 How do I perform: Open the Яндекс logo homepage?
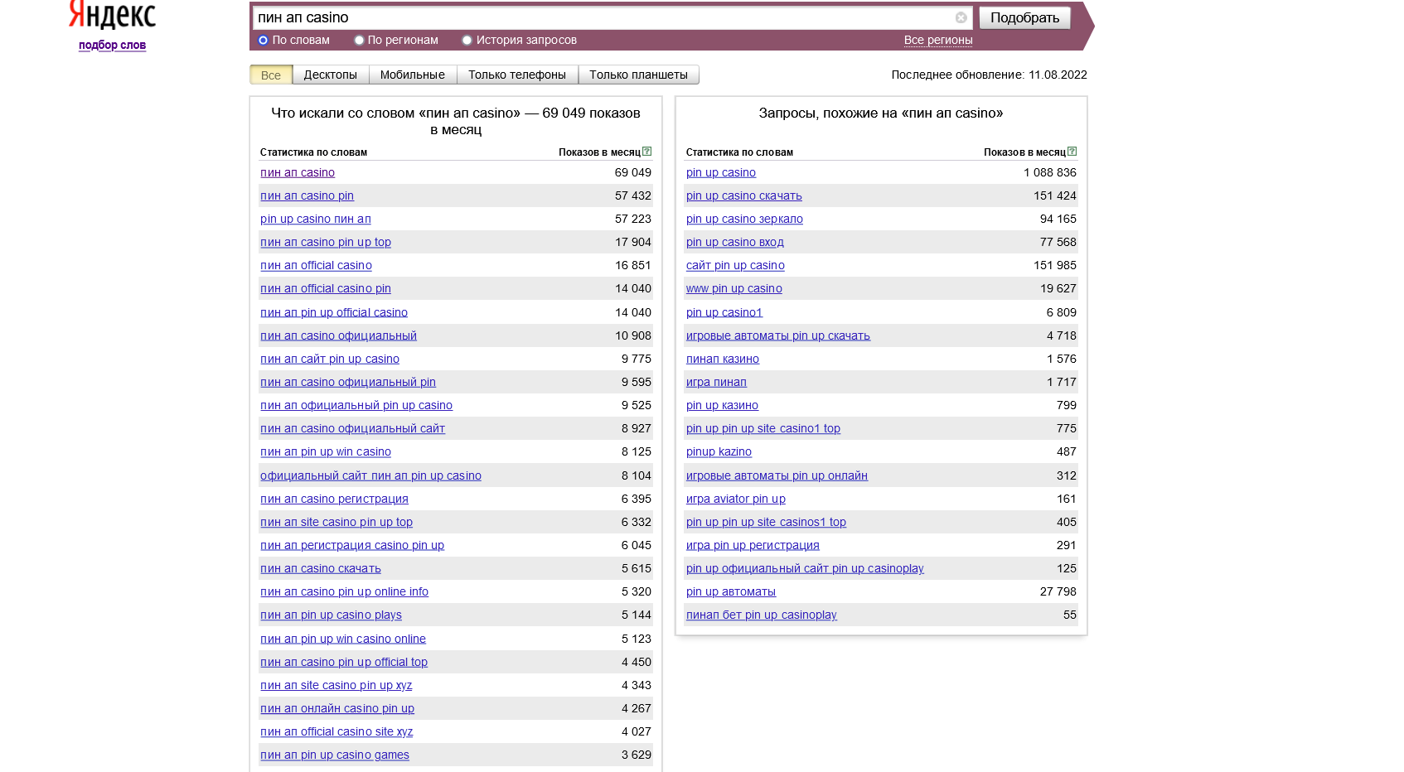[x=112, y=15]
